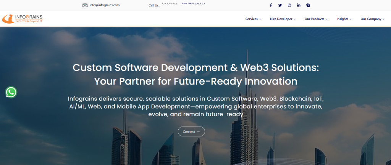Open the LinkedIn social icon
This screenshot has height=165, width=391.
coord(299,5)
